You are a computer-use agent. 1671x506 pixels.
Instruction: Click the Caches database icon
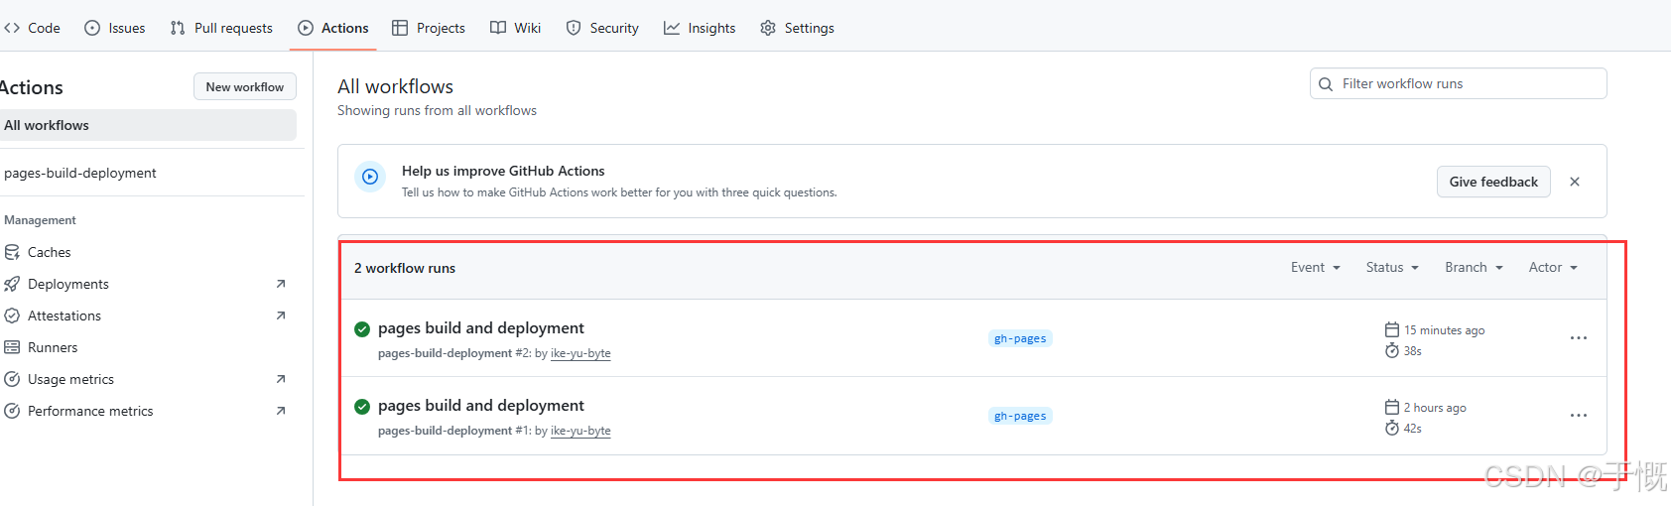[x=12, y=252]
